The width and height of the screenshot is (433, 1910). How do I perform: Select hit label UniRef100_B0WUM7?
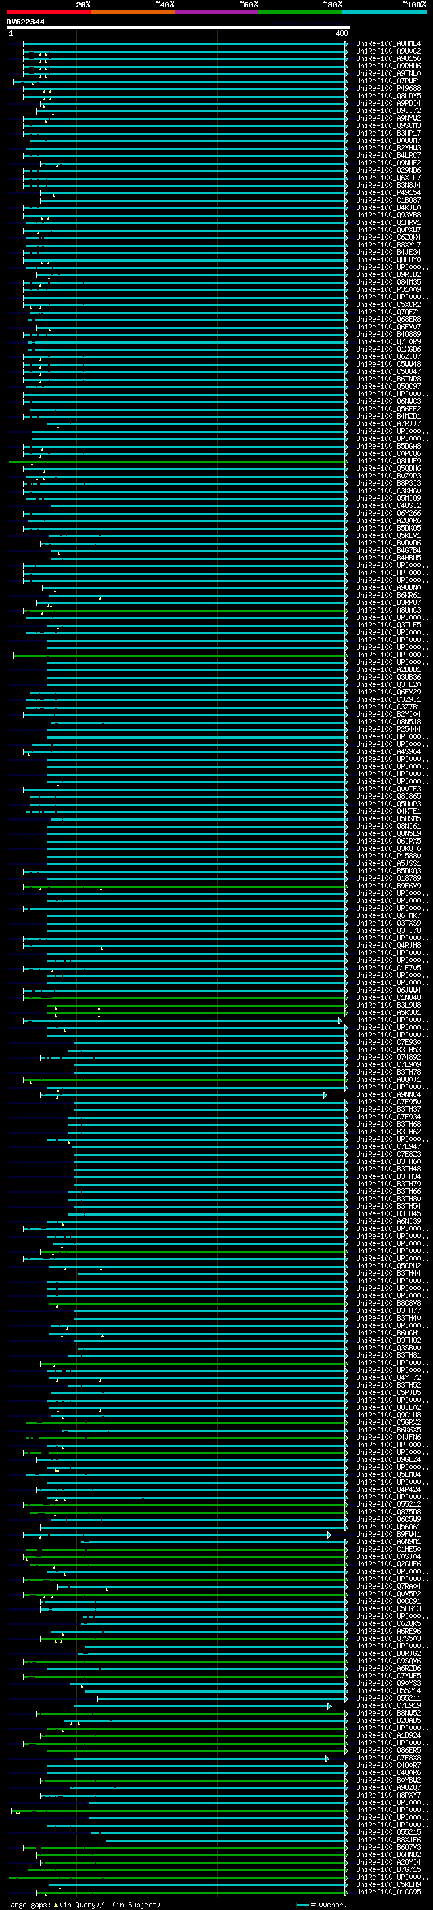(x=388, y=140)
